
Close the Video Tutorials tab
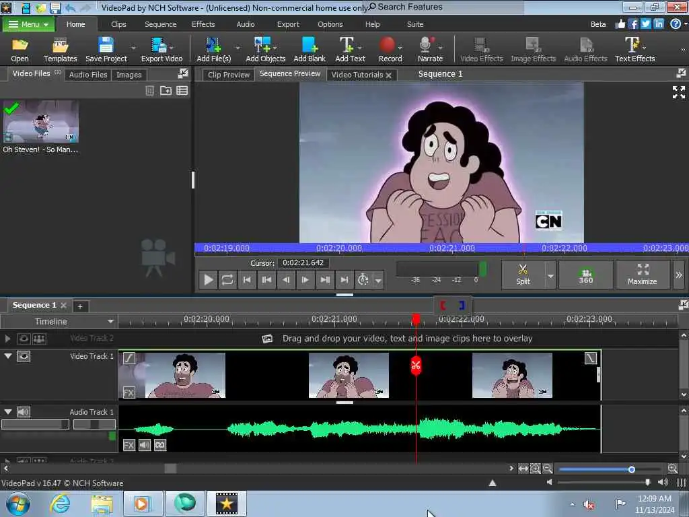tap(388, 75)
